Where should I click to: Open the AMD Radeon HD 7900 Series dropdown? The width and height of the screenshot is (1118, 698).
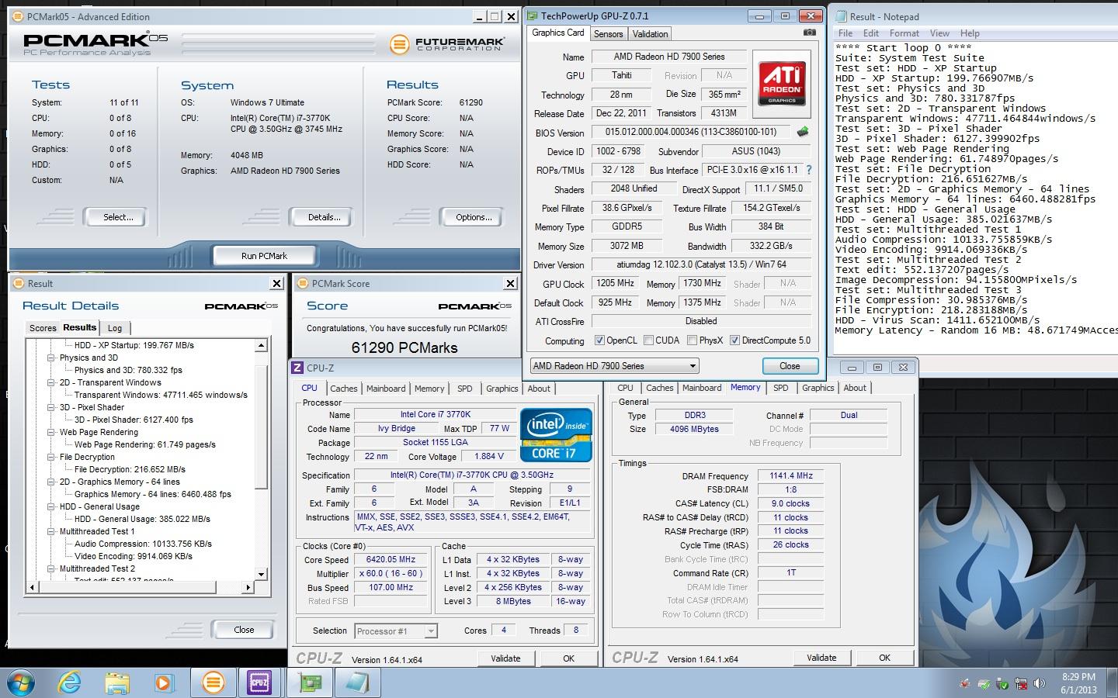614,366
